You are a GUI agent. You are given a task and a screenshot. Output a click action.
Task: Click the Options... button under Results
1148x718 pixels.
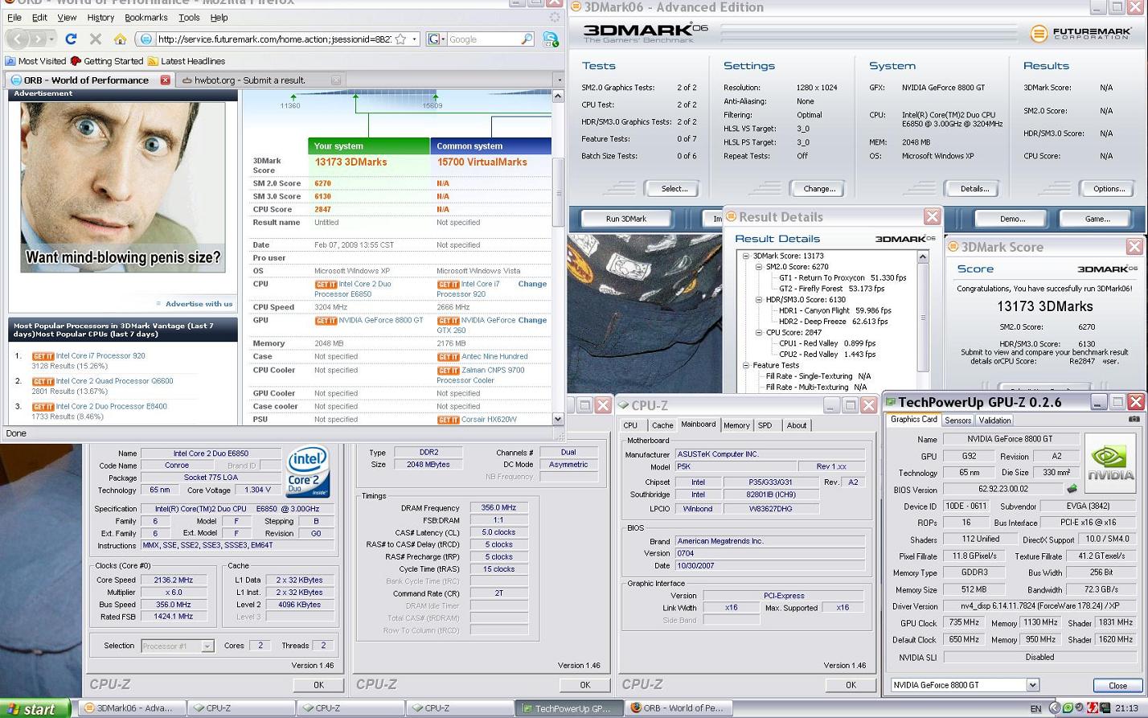point(1109,189)
